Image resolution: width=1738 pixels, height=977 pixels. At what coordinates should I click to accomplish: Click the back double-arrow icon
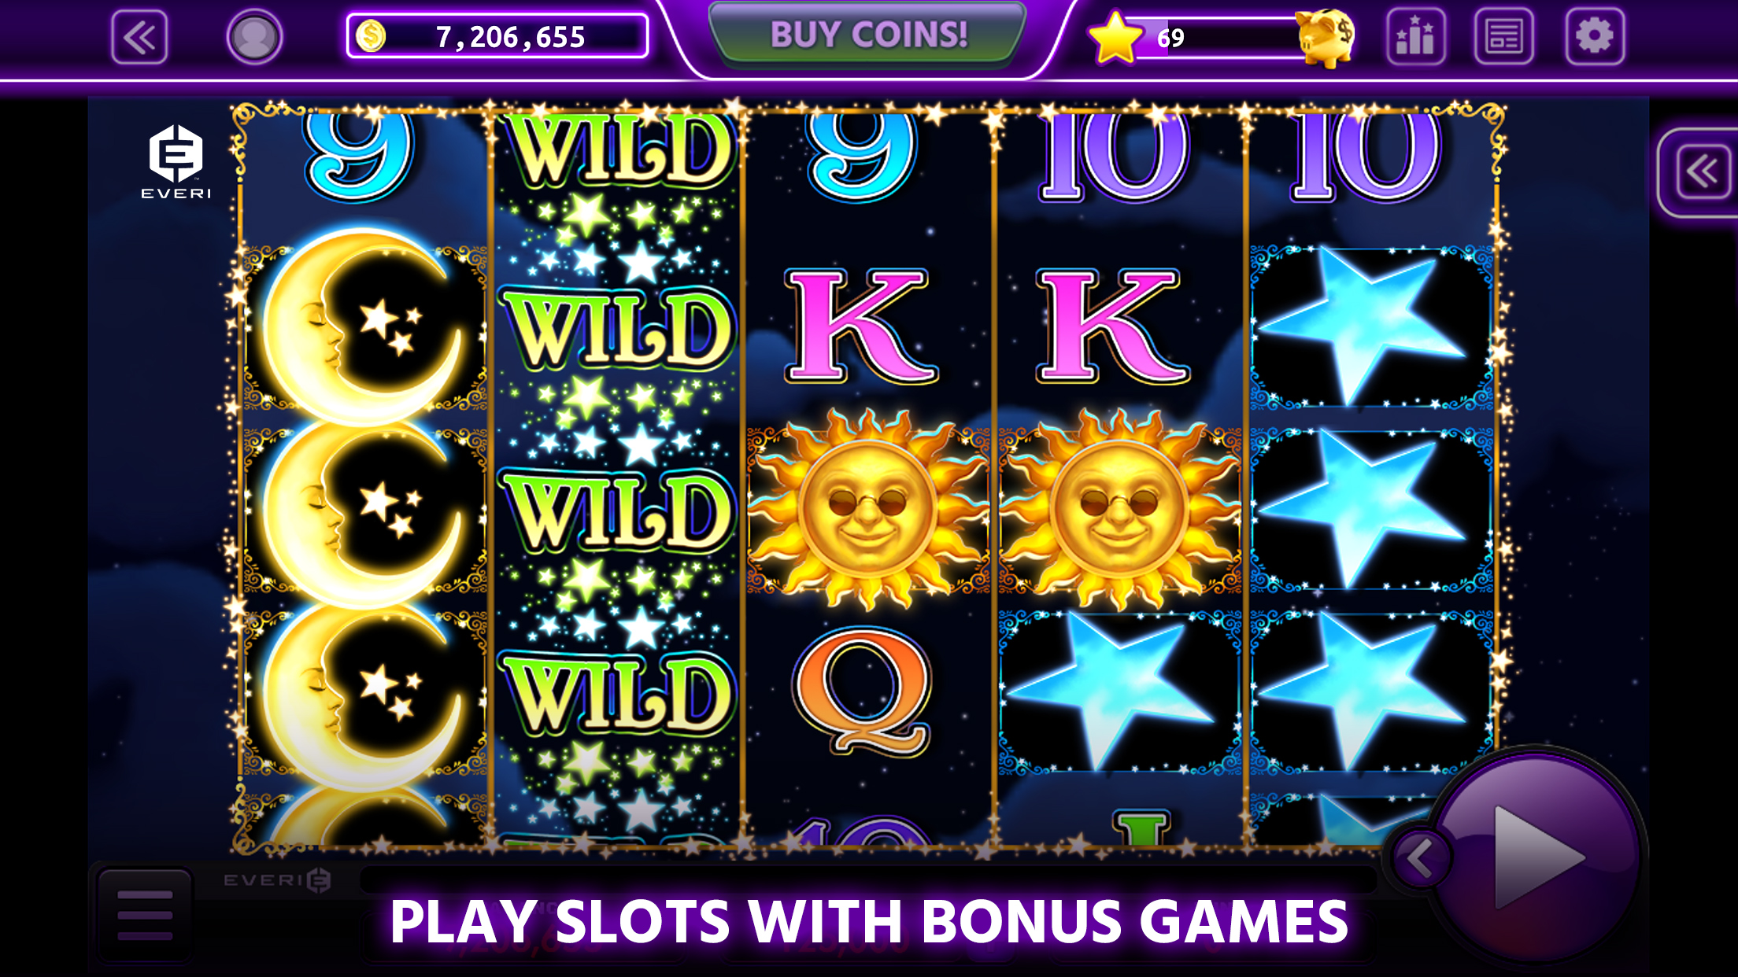pyautogui.click(x=139, y=37)
